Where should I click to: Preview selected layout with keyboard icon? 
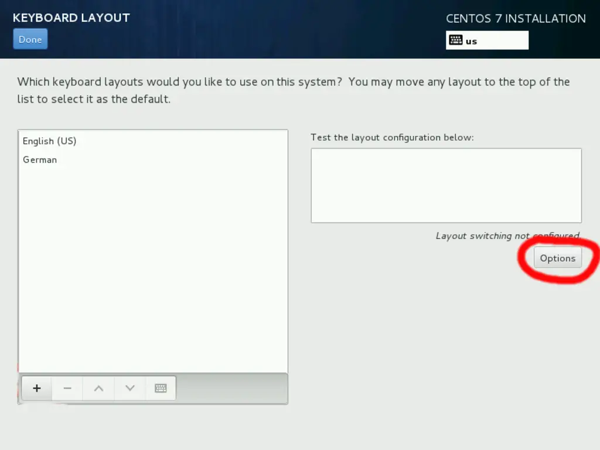[161, 388]
